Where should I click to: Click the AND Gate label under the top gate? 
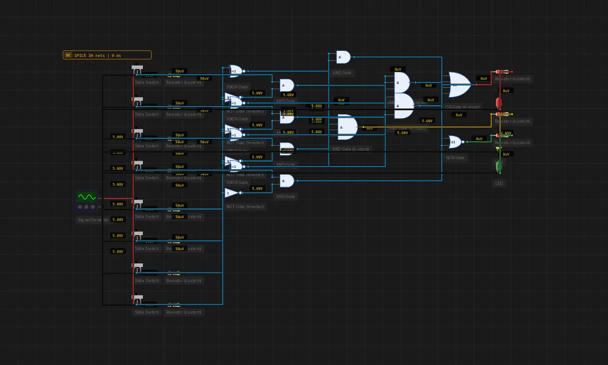342,72
